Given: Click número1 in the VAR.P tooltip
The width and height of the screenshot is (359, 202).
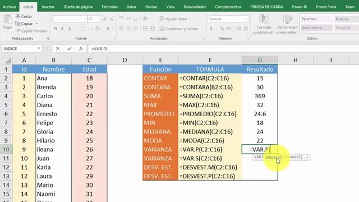Looking at the screenshot, I should (x=274, y=157).
